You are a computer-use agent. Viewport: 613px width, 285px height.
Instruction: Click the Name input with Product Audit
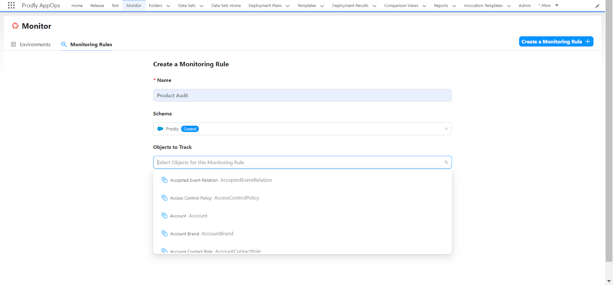pyautogui.click(x=302, y=95)
